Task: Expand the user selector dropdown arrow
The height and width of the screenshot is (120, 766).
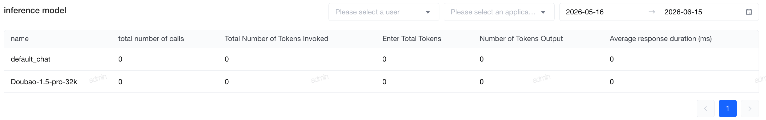Action: point(428,12)
